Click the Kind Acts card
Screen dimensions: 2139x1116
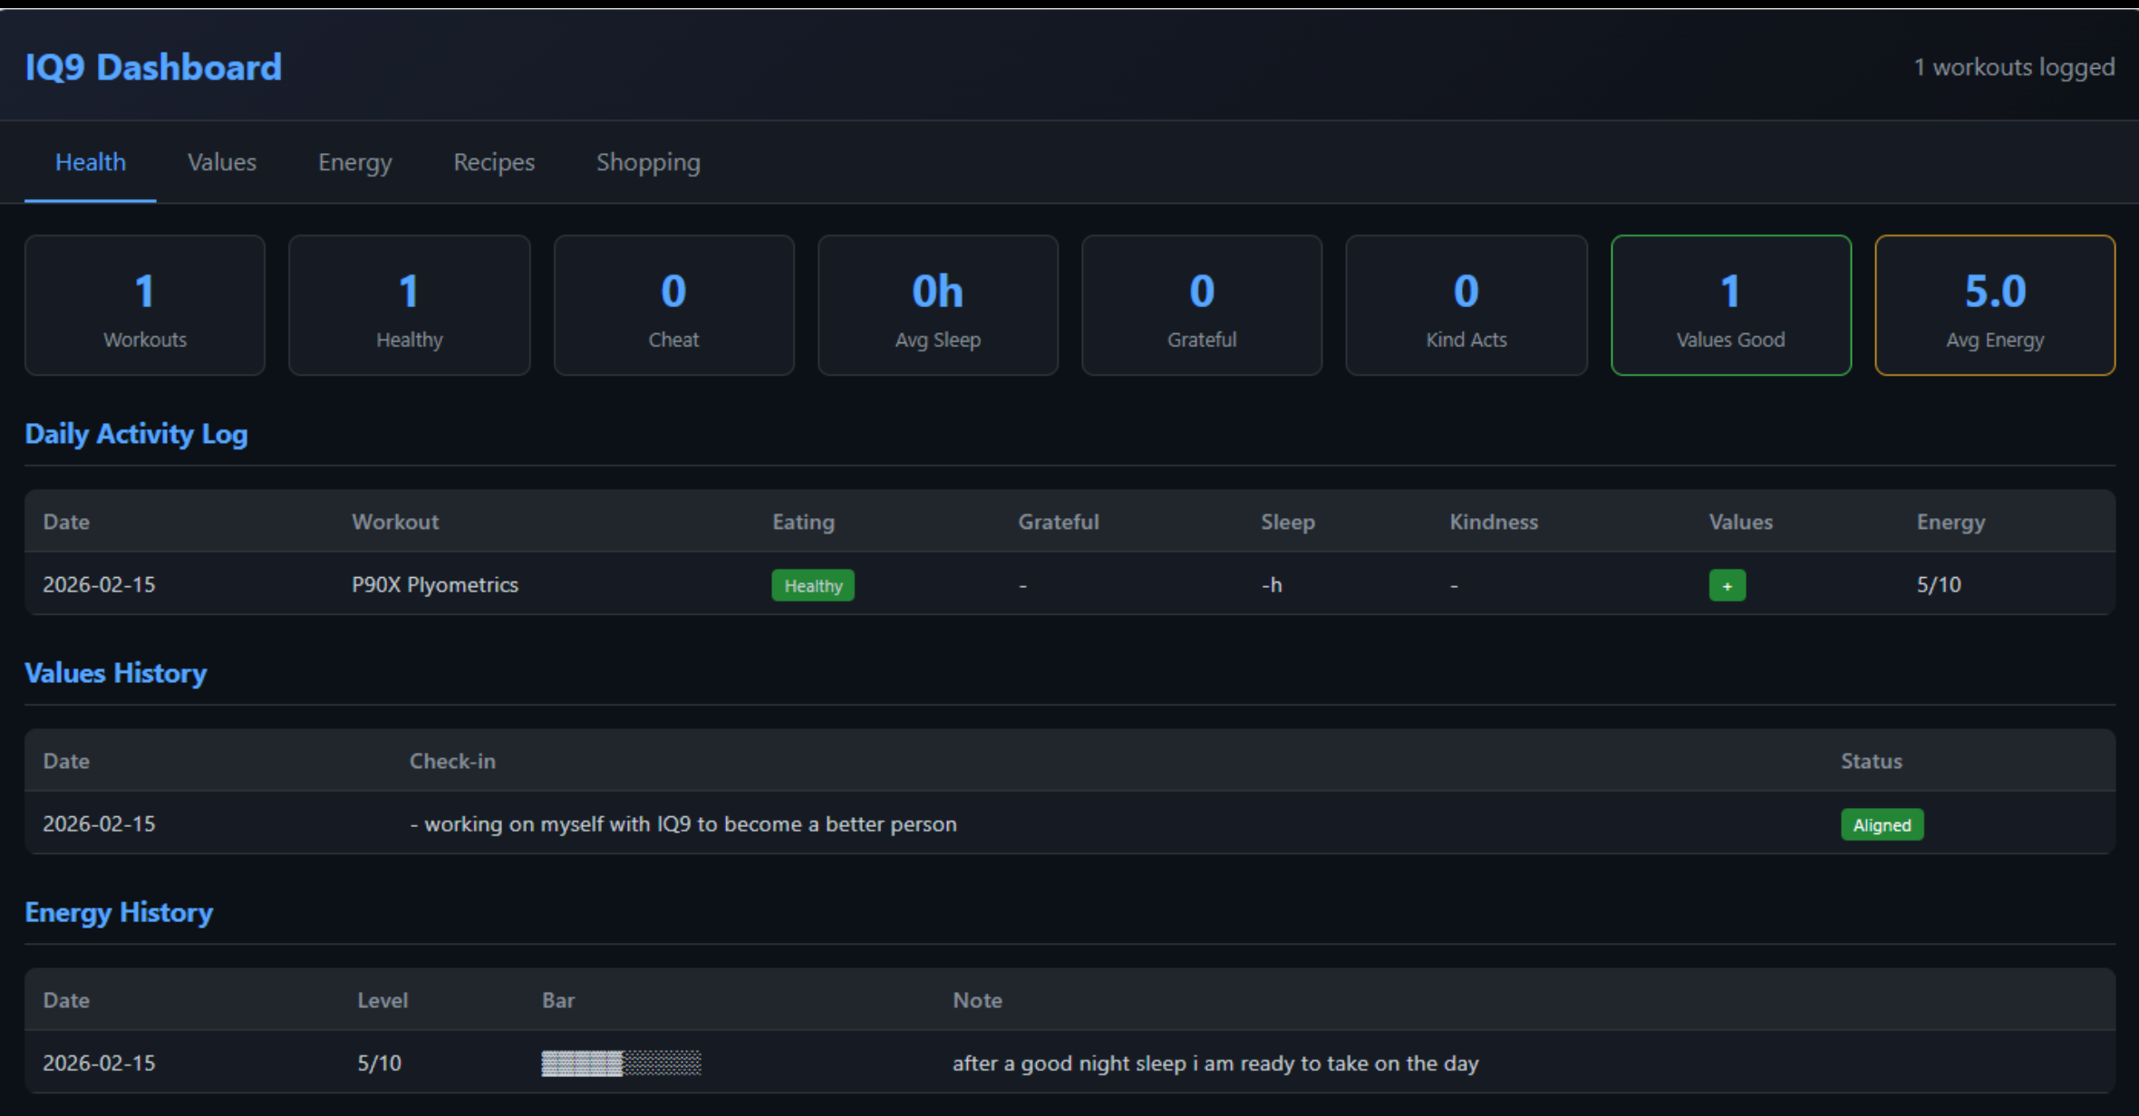(1466, 305)
